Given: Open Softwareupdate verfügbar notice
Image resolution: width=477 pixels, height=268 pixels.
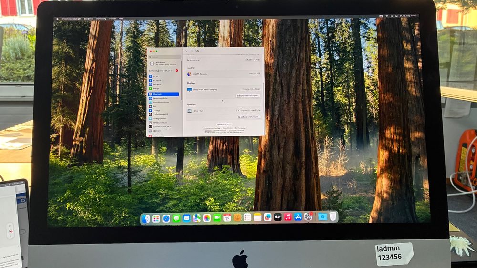Looking at the screenshot, I should tap(164, 71).
